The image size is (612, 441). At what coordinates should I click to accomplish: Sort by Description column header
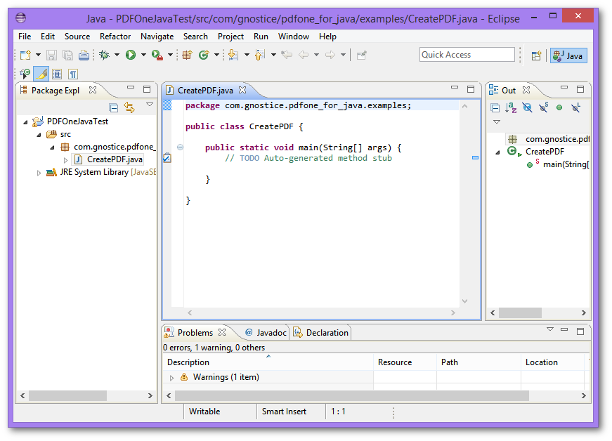pos(268,362)
